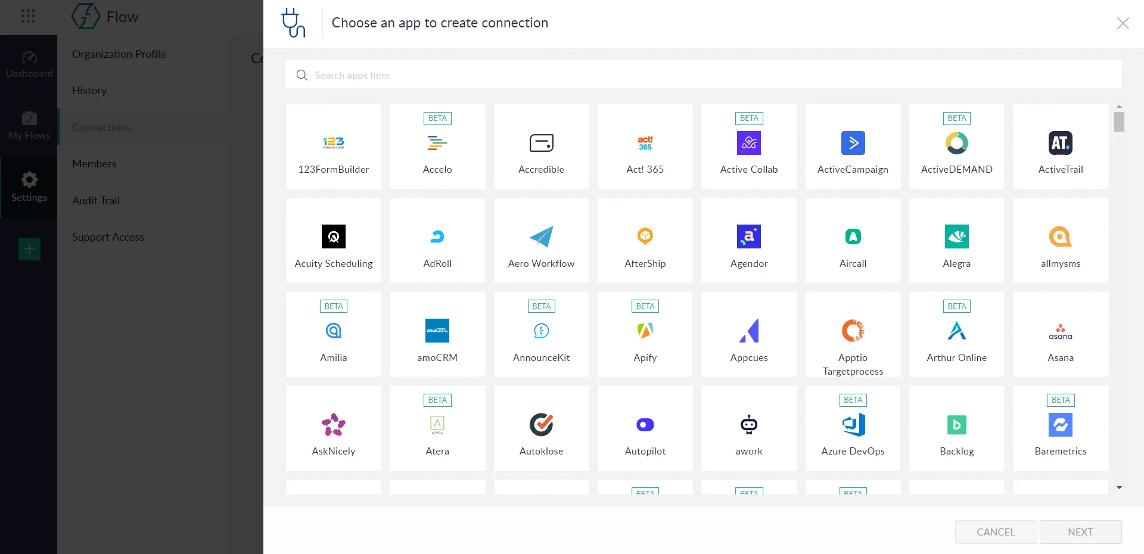Select the ActiveCampaign app icon
The height and width of the screenshot is (554, 1144).
(x=853, y=143)
